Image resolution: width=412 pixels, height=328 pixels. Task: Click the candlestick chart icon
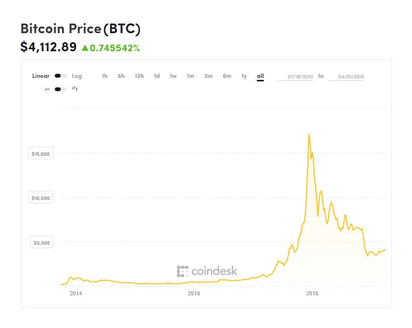pyautogui.click(x=75, y=88)
